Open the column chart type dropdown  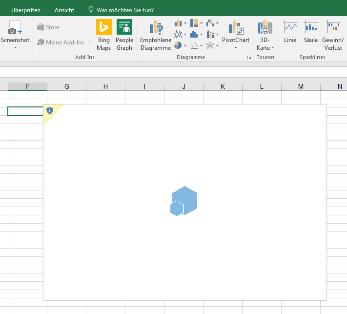pos(181,23)
